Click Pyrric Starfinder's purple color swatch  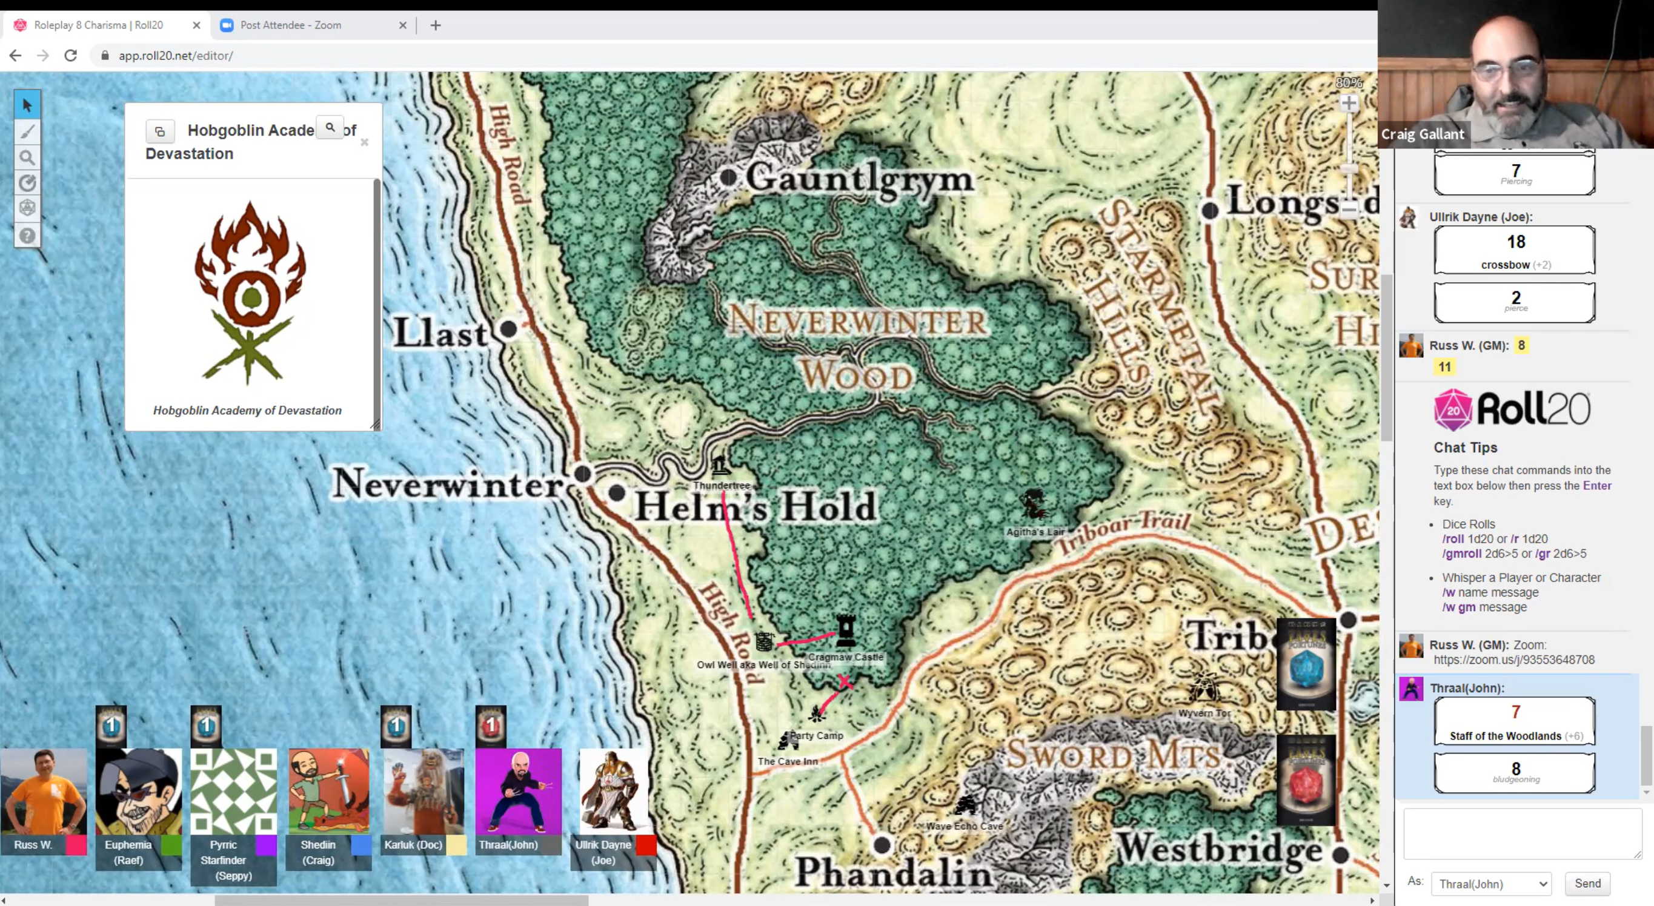[266, 845]
